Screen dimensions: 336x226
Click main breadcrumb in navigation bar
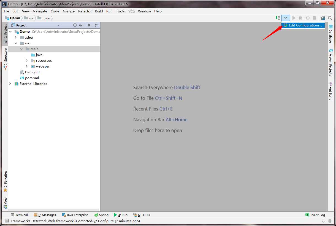pos(44,18)
